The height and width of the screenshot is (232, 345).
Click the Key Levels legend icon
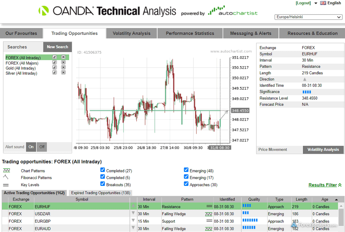[x=6, y=185]
